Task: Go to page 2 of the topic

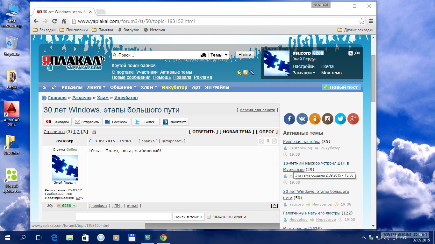Action: click(78, 132)
